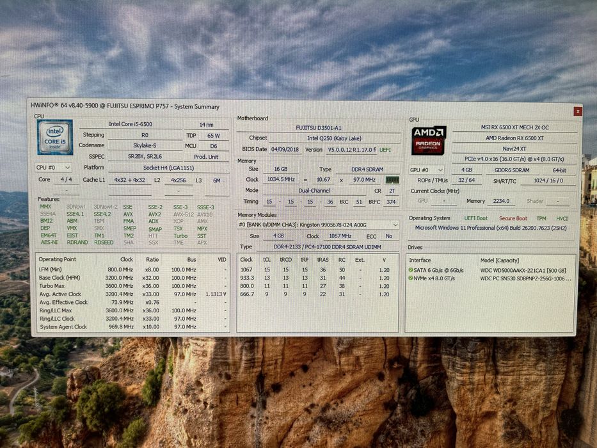Click the AMD Radeon Graphics logo
The height and width of the screenshot is (448, 597).
(x=429, y=141)
